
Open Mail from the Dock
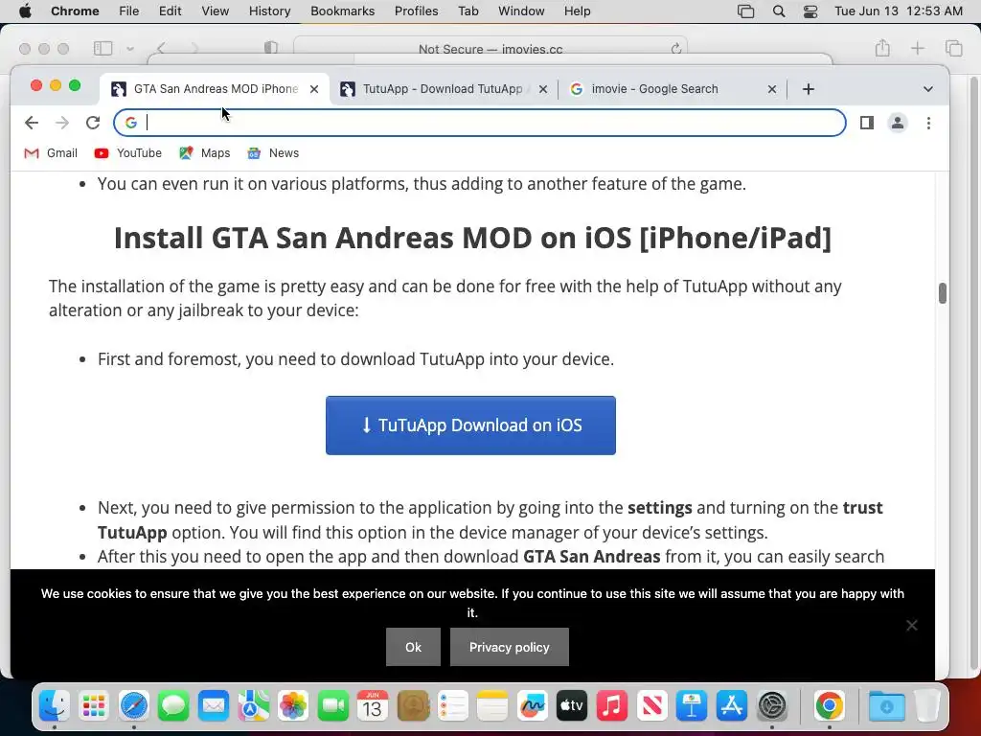click(214, 706)
